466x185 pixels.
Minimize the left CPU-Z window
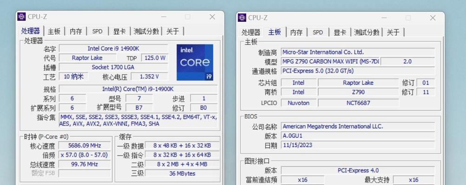click(164, 17)
